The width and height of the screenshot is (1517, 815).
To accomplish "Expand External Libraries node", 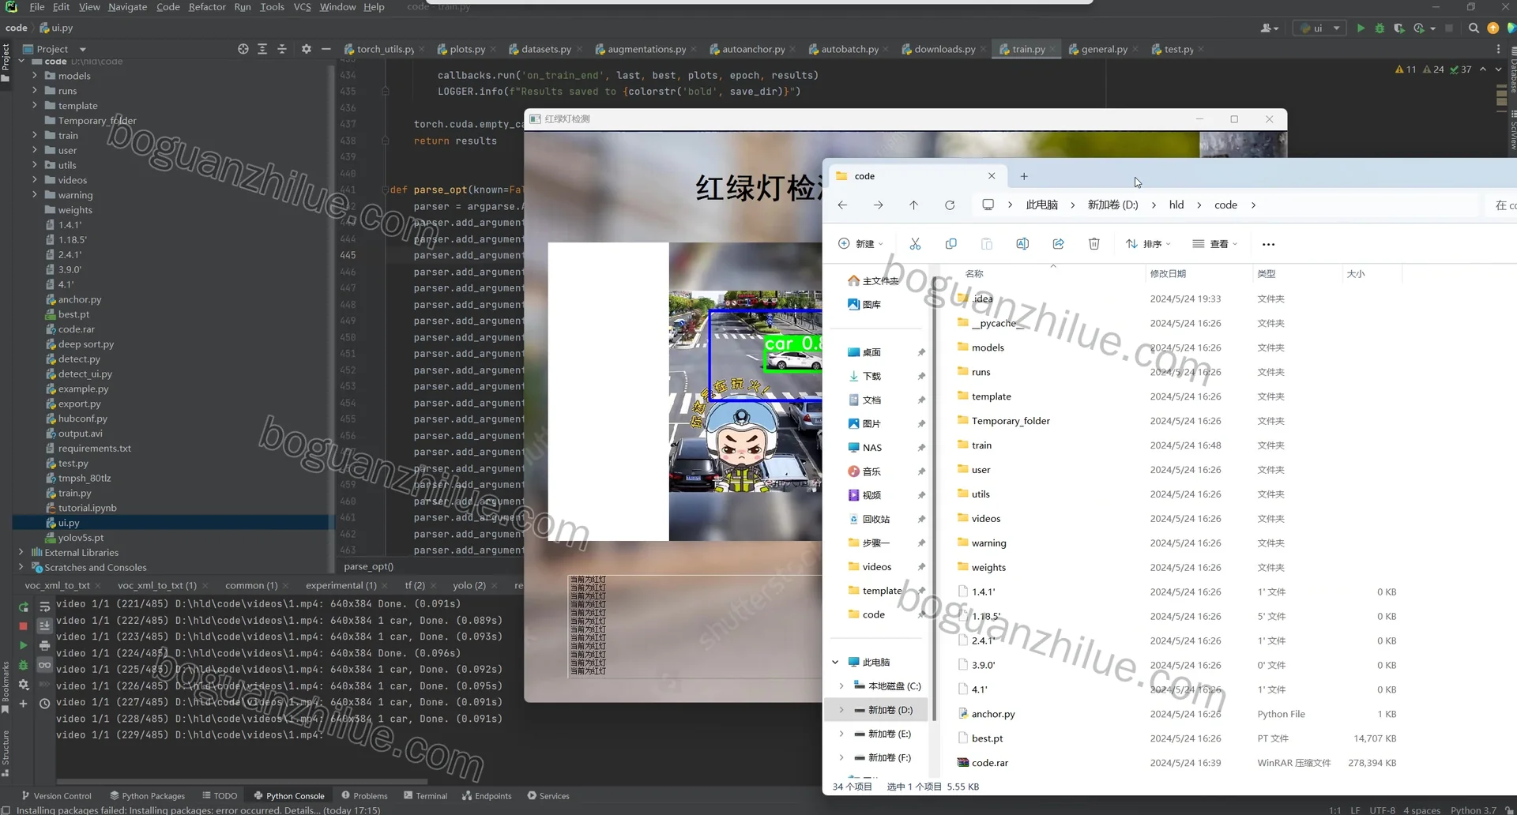I will 21,552.
